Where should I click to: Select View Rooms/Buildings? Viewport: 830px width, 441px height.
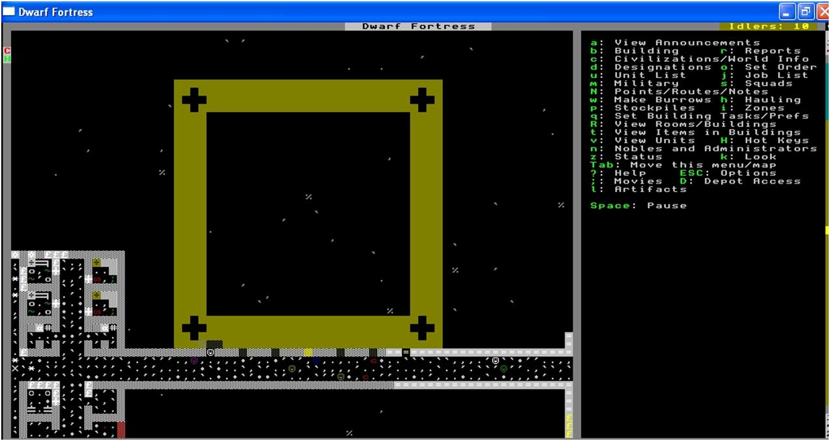pyautogui.click(x=683, y=124)
